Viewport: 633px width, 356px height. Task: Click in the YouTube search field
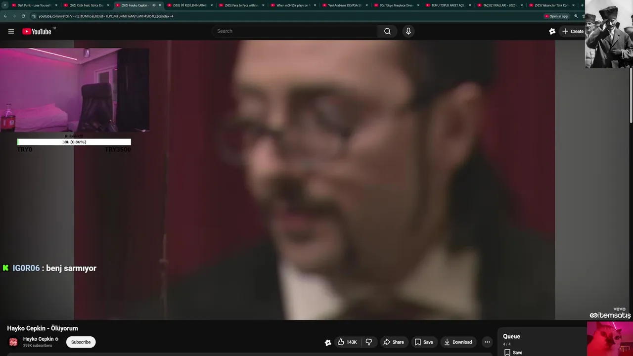click(x=295, y=31)
